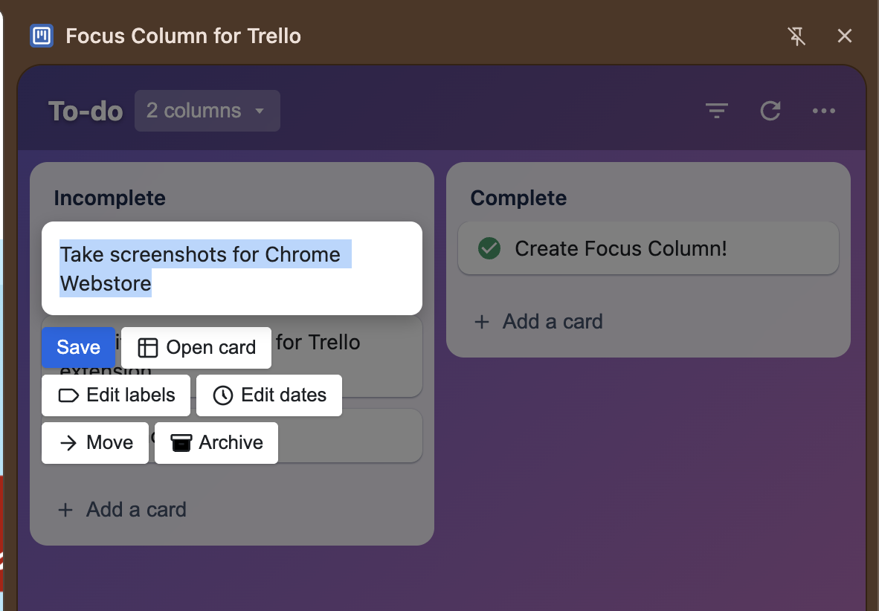Image resolution: width=879 pixels, height=611 pixels.
Task: Select the To-do board title
Action: (x=85, y=110)
